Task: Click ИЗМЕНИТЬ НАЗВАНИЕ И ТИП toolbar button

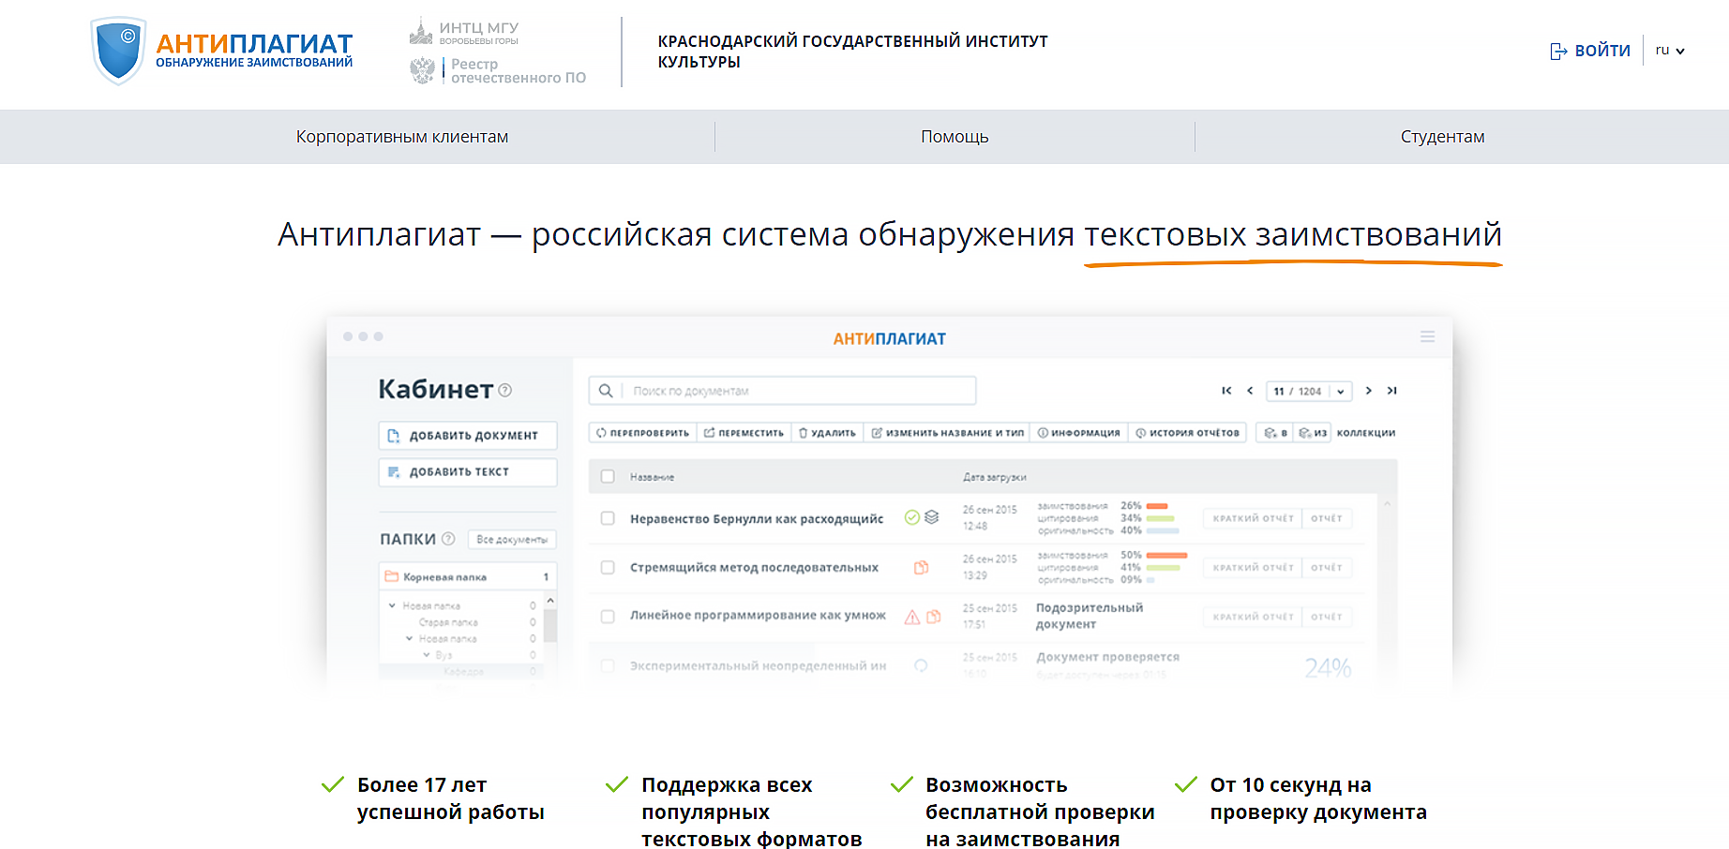Action: click(x=947, y=433)
